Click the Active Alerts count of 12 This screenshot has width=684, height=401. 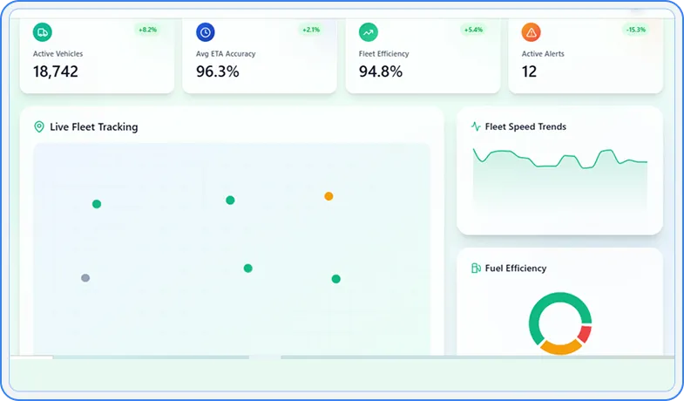pos(529,71)
